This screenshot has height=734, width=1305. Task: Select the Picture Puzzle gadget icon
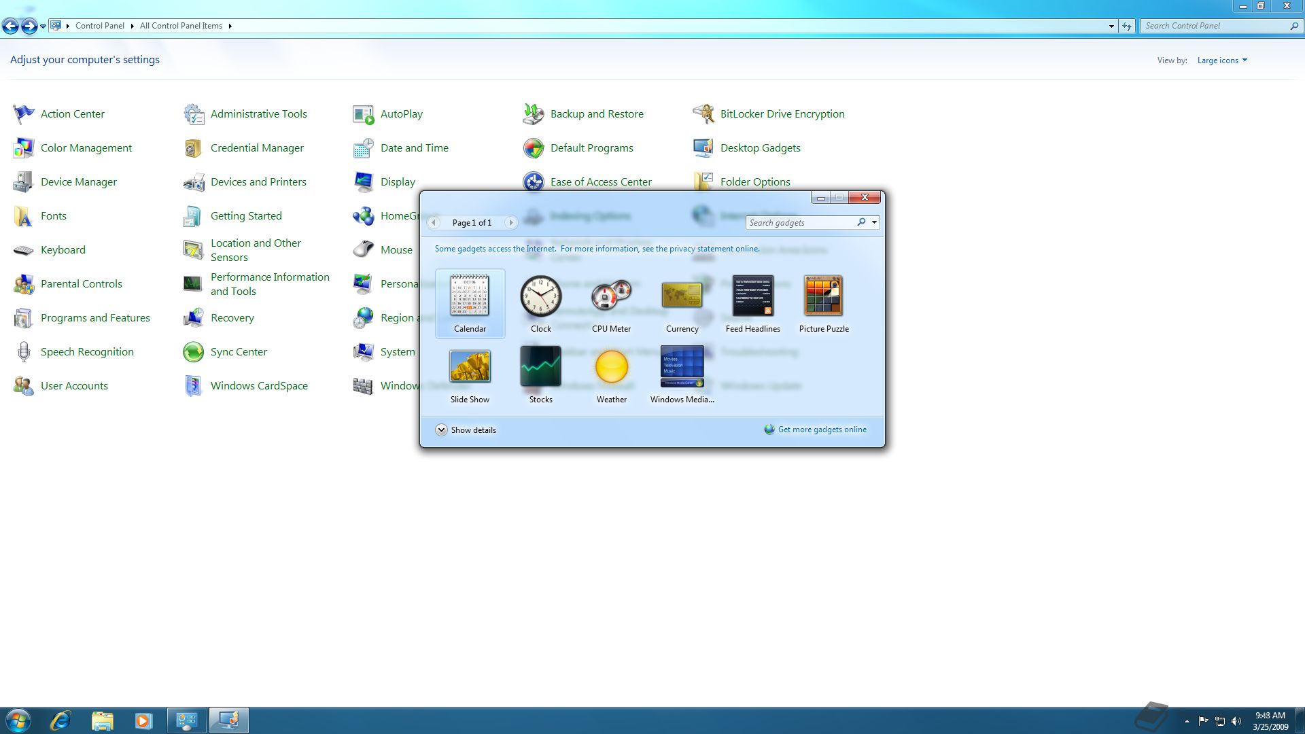[x=824, y=296]
